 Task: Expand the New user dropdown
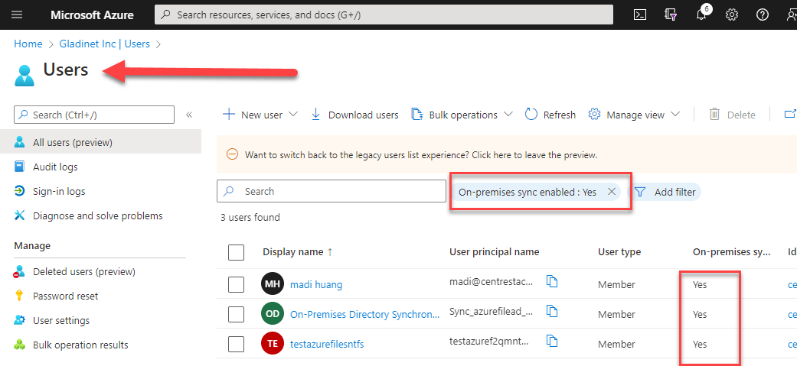coord(292,115)
